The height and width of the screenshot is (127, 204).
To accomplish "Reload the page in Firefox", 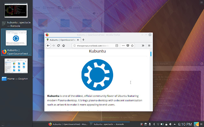I will pos(58,46).
